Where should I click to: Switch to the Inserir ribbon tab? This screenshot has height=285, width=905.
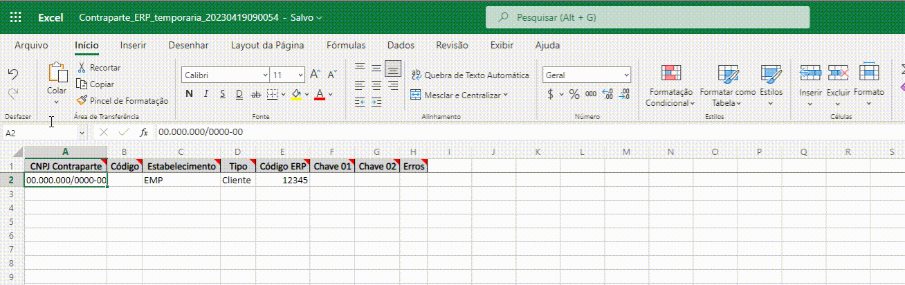pos(133,45)
